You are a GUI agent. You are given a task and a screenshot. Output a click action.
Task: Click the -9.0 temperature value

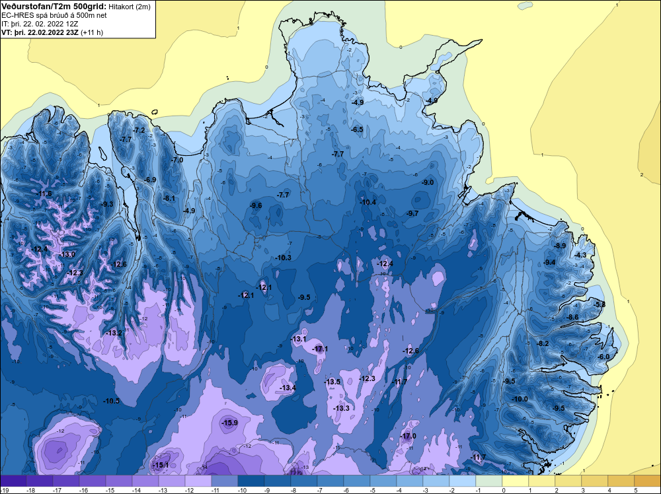point(428,182)
